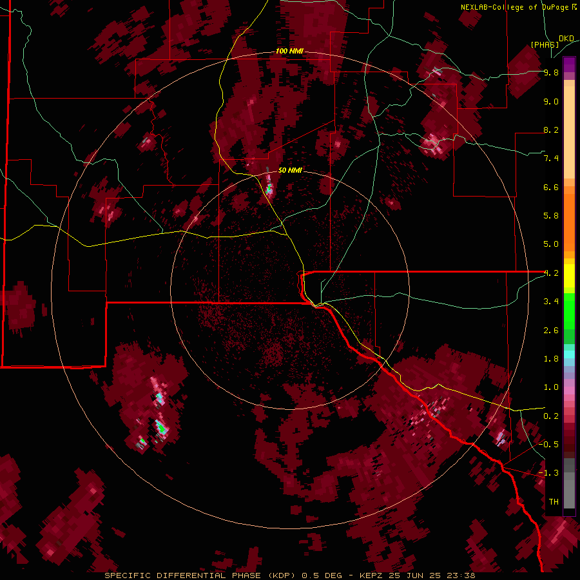This screenshot has height=580, width=580.
Task: Click the 2.6 scale value
Action: pyautogui.click(x=551, y=331)
